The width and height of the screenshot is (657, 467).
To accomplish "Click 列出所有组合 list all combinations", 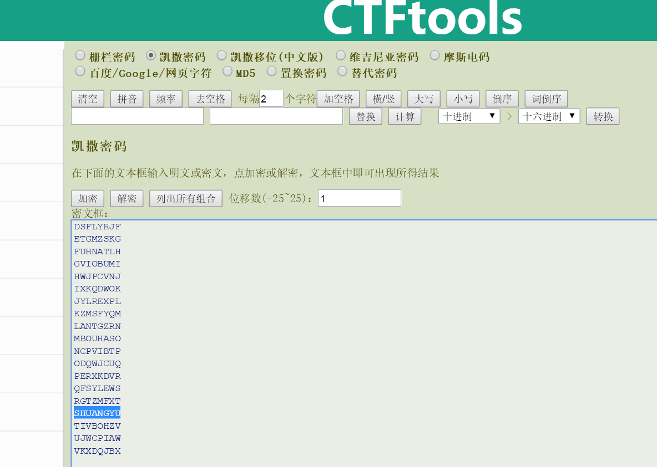I will pyautogui.click(x=186, y=198).
